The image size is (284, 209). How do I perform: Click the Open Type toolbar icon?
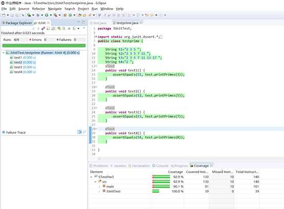pos(79,15)
